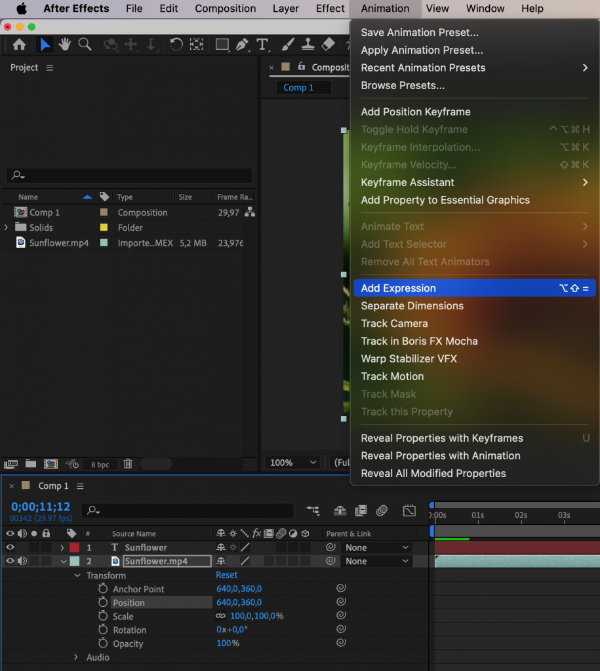Select the Zoom tool
This screenshot has width=600, height=671.
[85, 45]
